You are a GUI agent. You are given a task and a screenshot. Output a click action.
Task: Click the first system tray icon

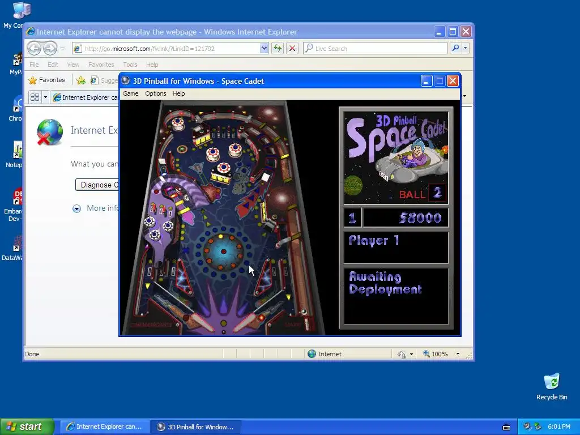point(527,427)
